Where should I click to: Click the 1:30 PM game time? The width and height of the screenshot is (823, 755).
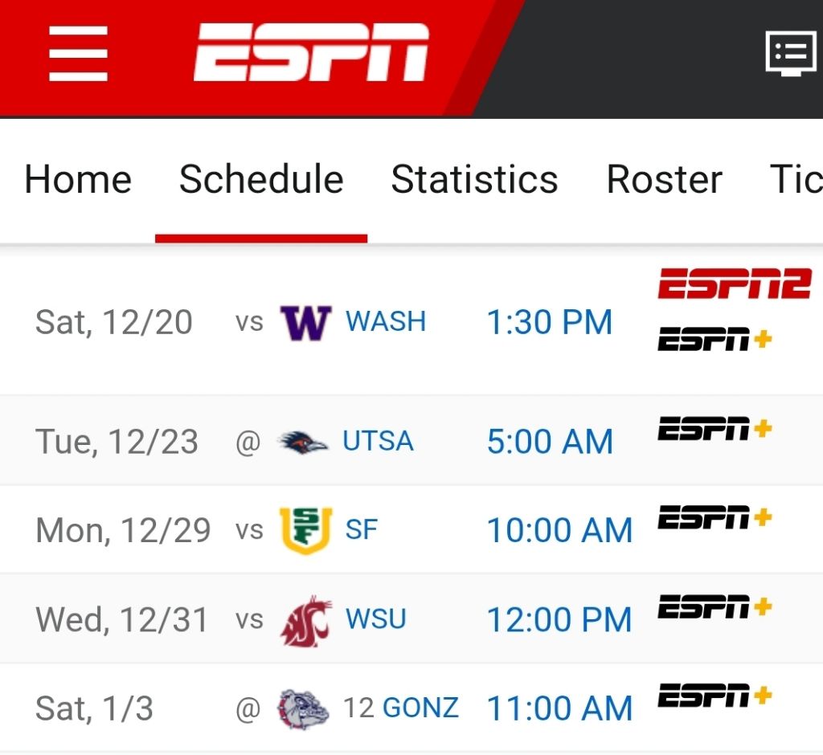click(550, 322)
